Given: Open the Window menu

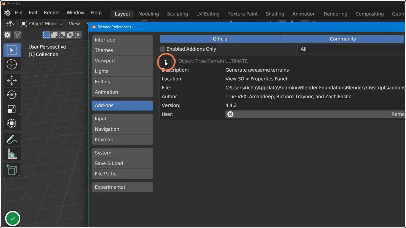Looking at the screenshot, I should (75, 12).
